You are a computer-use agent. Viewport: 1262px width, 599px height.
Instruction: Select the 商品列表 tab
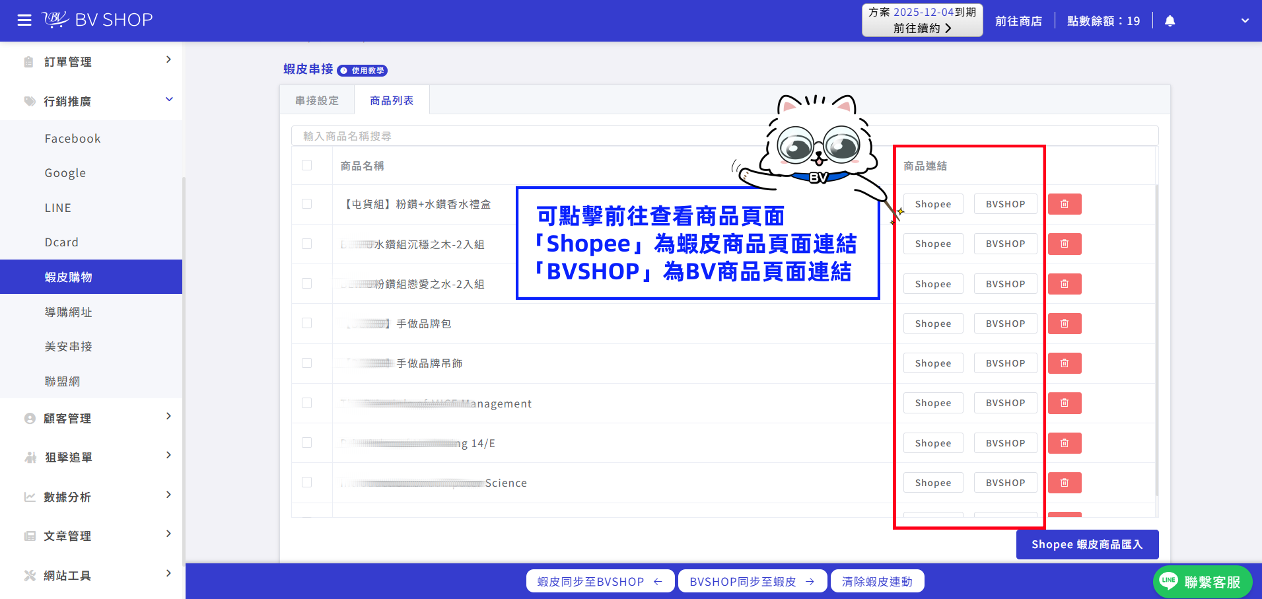(392, 100)
